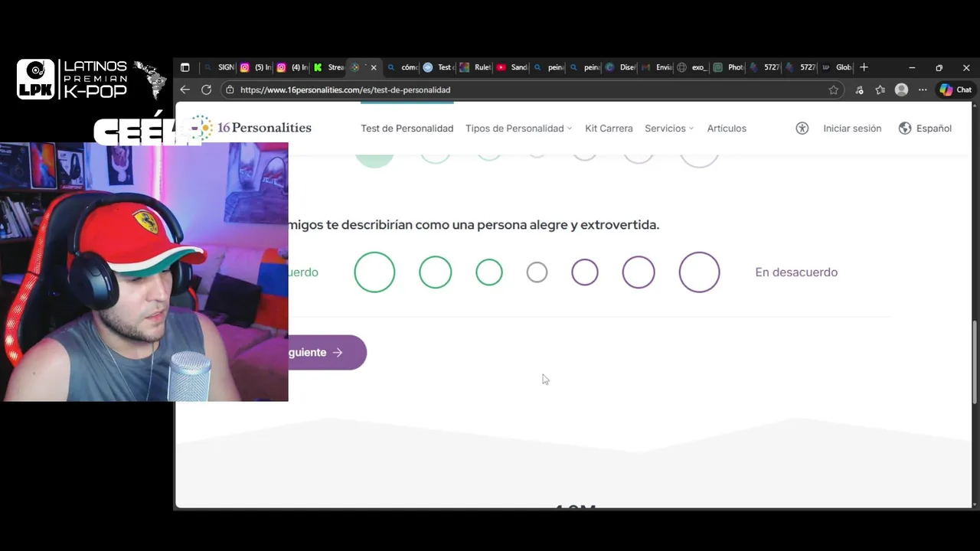Open Copilot Chat button
Viewport: 980px width, 551px height.
click(x=955, y=90)
